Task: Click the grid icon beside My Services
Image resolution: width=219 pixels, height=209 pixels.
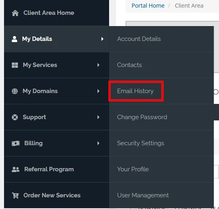Action: point(15,65)
